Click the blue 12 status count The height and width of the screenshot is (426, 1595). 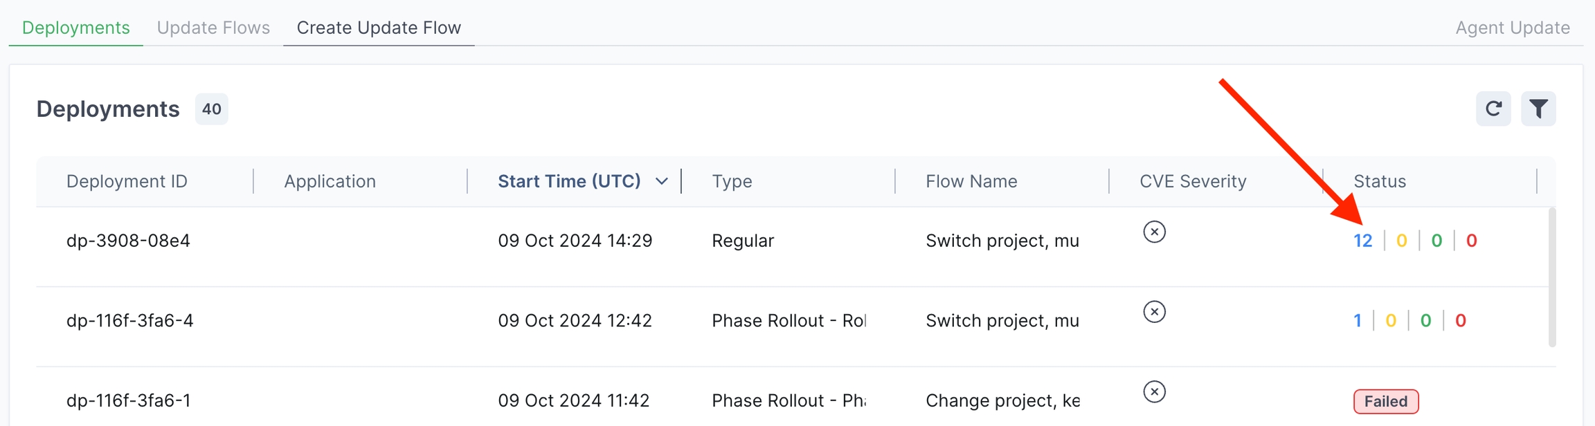tap(1362, 241)
